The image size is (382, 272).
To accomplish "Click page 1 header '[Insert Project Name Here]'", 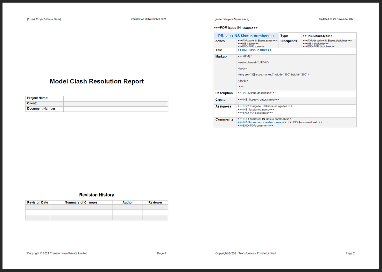I will coord(44,19).
